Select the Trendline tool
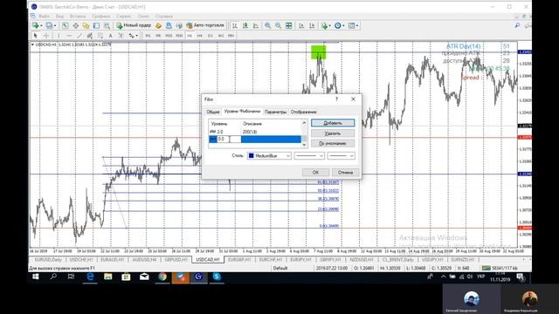Image resolution: width=559 pixels, height=314 pixels. 79,36
